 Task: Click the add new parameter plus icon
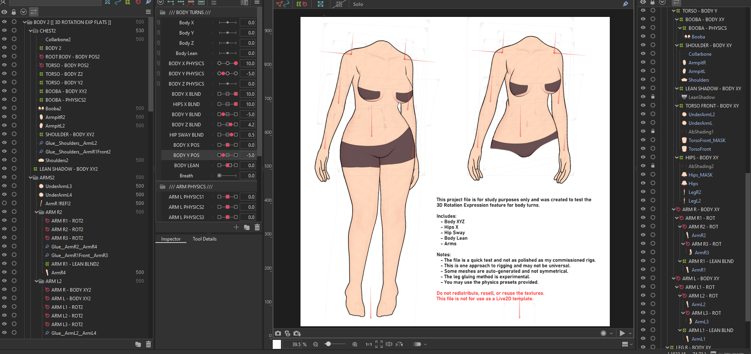click(x=236, y=227)
